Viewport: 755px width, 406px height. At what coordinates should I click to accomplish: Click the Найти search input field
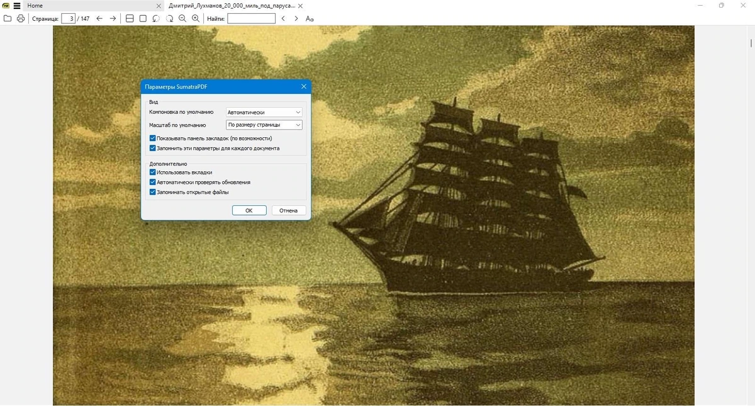click(251, 18)
